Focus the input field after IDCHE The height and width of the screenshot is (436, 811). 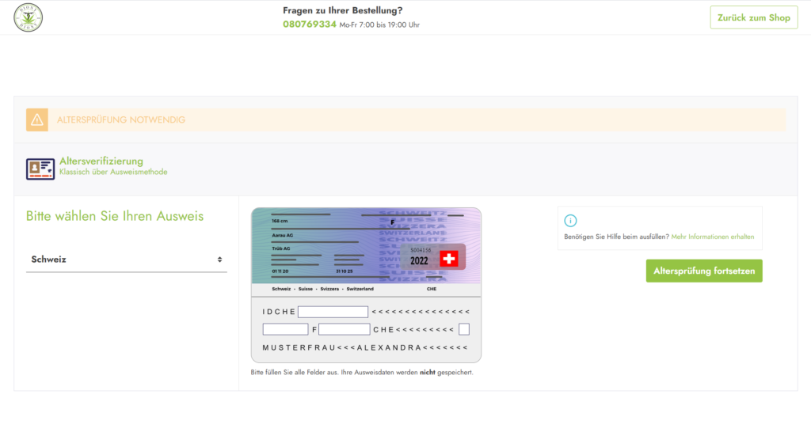(333, 312)
